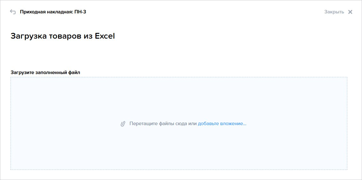
Task: Click 'вложение...' in the upload link
Action: coord(233,124)
